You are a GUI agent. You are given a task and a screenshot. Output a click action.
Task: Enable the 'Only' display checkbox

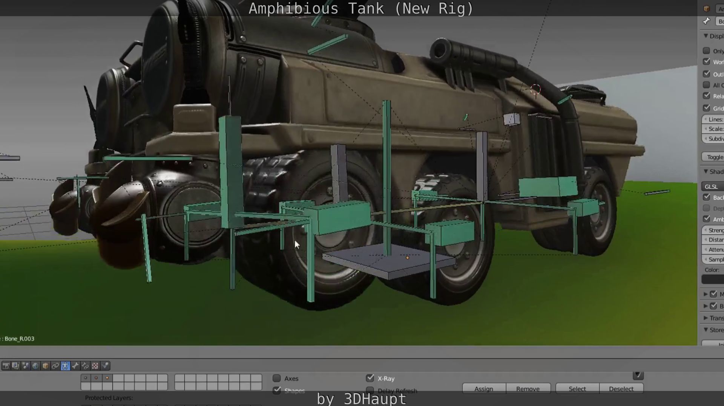pyautogui.click(x=706, y=51)
